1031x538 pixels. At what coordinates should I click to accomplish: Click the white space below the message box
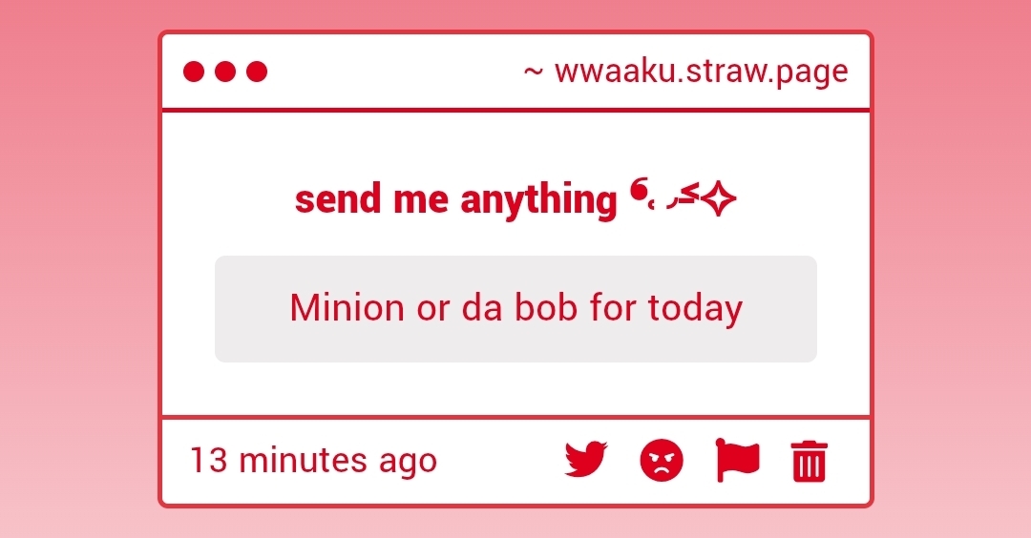[x=515, y=389]
